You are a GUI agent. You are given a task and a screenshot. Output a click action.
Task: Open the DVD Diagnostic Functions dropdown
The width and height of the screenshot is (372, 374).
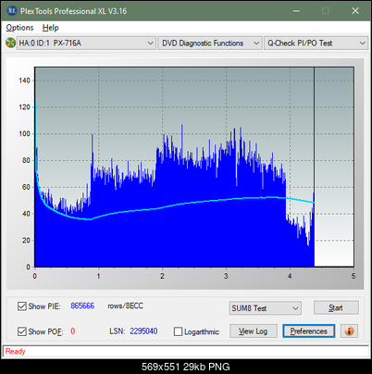210,44
